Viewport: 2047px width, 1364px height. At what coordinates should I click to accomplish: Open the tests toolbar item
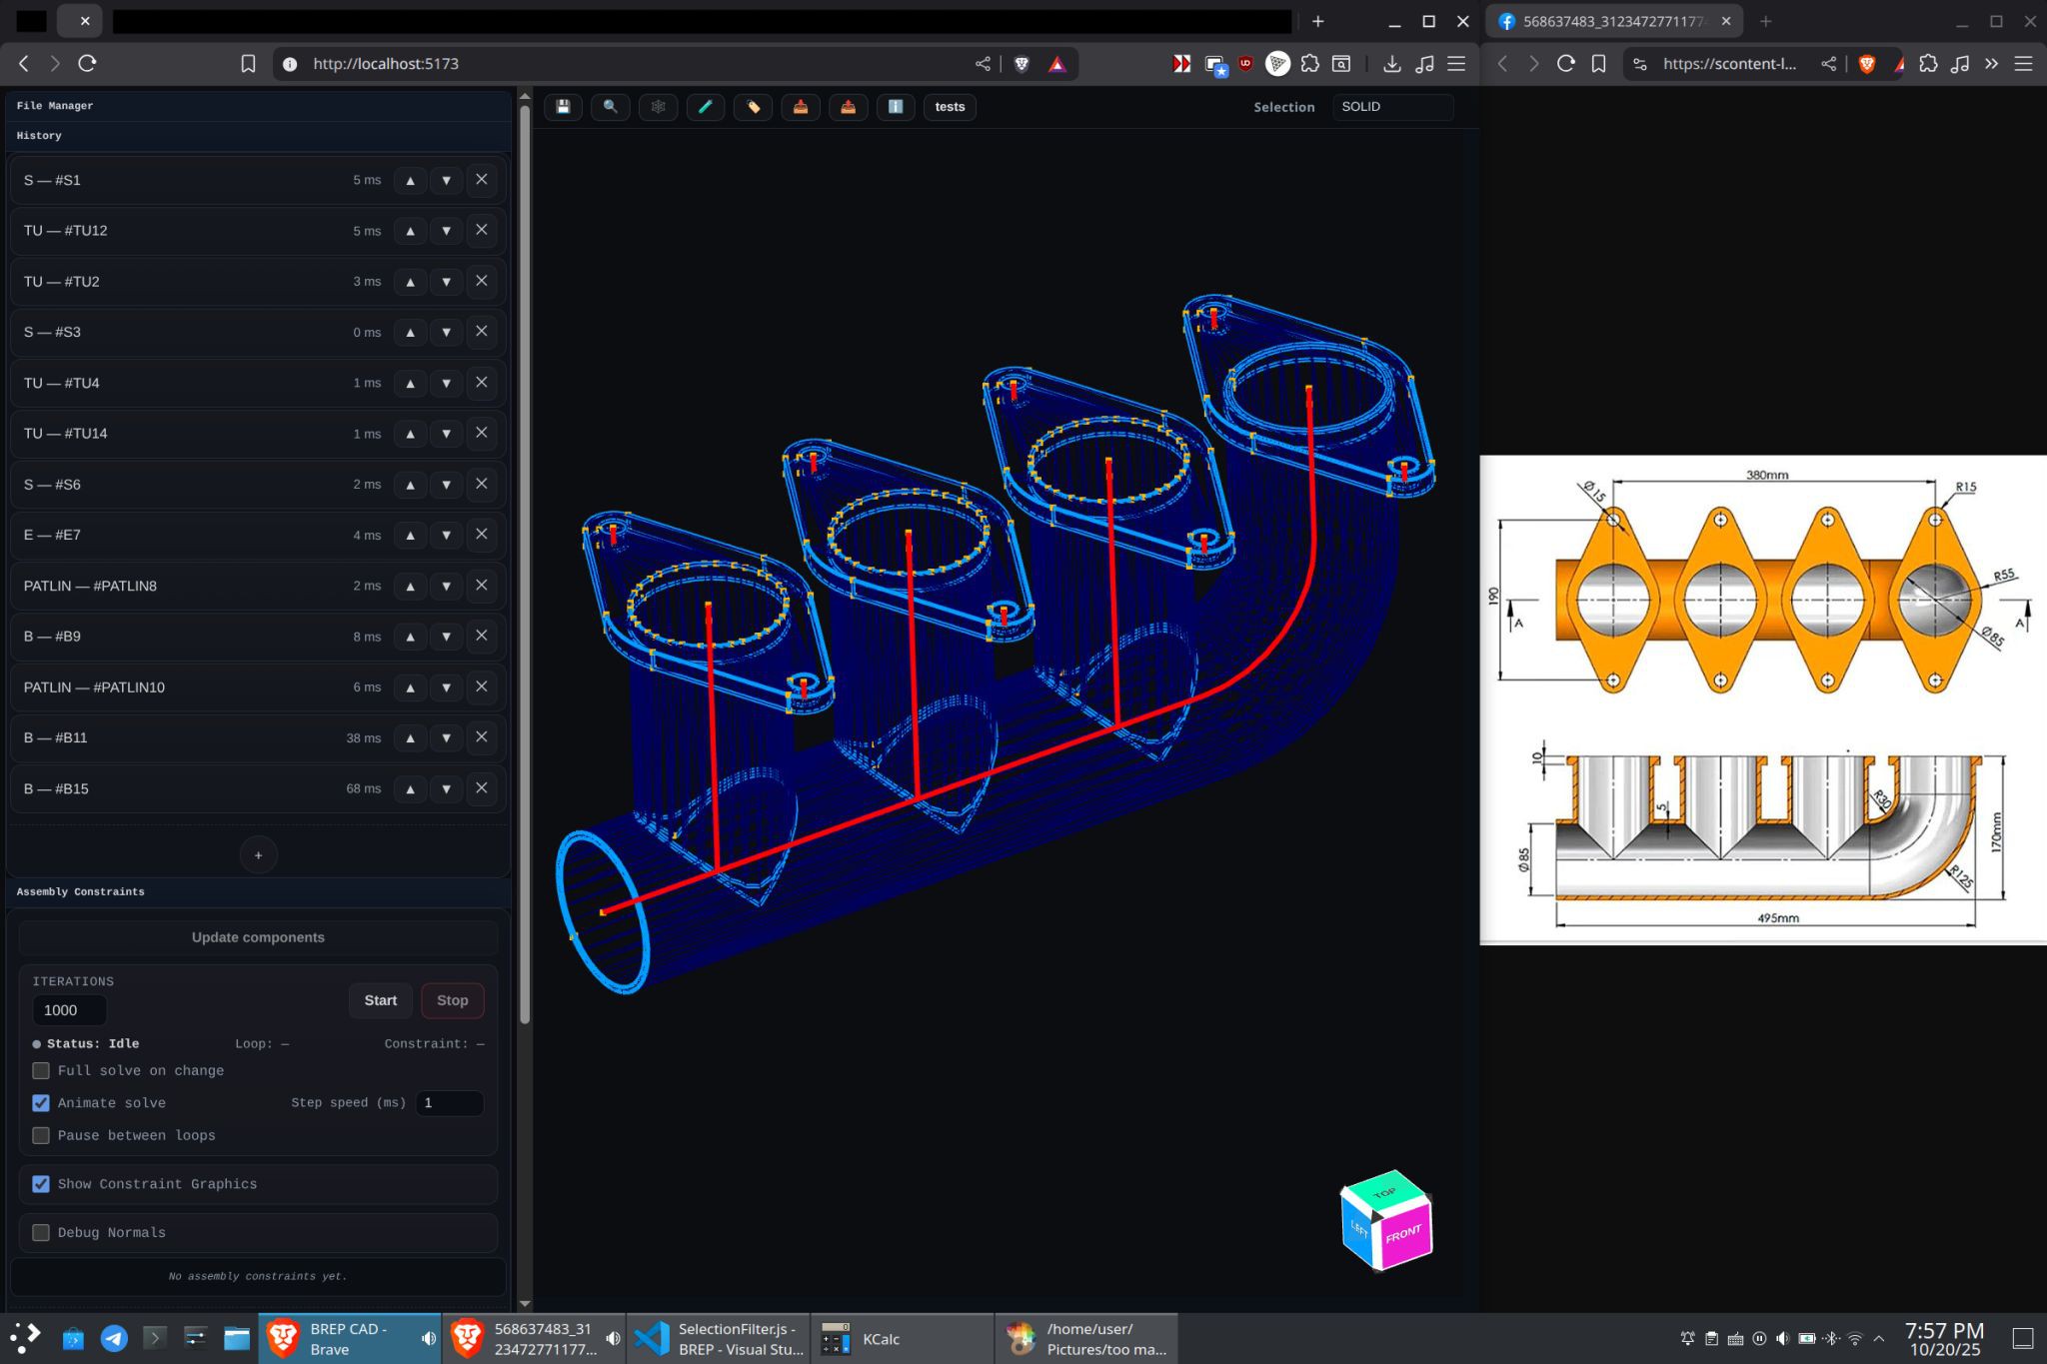point(950,107)
